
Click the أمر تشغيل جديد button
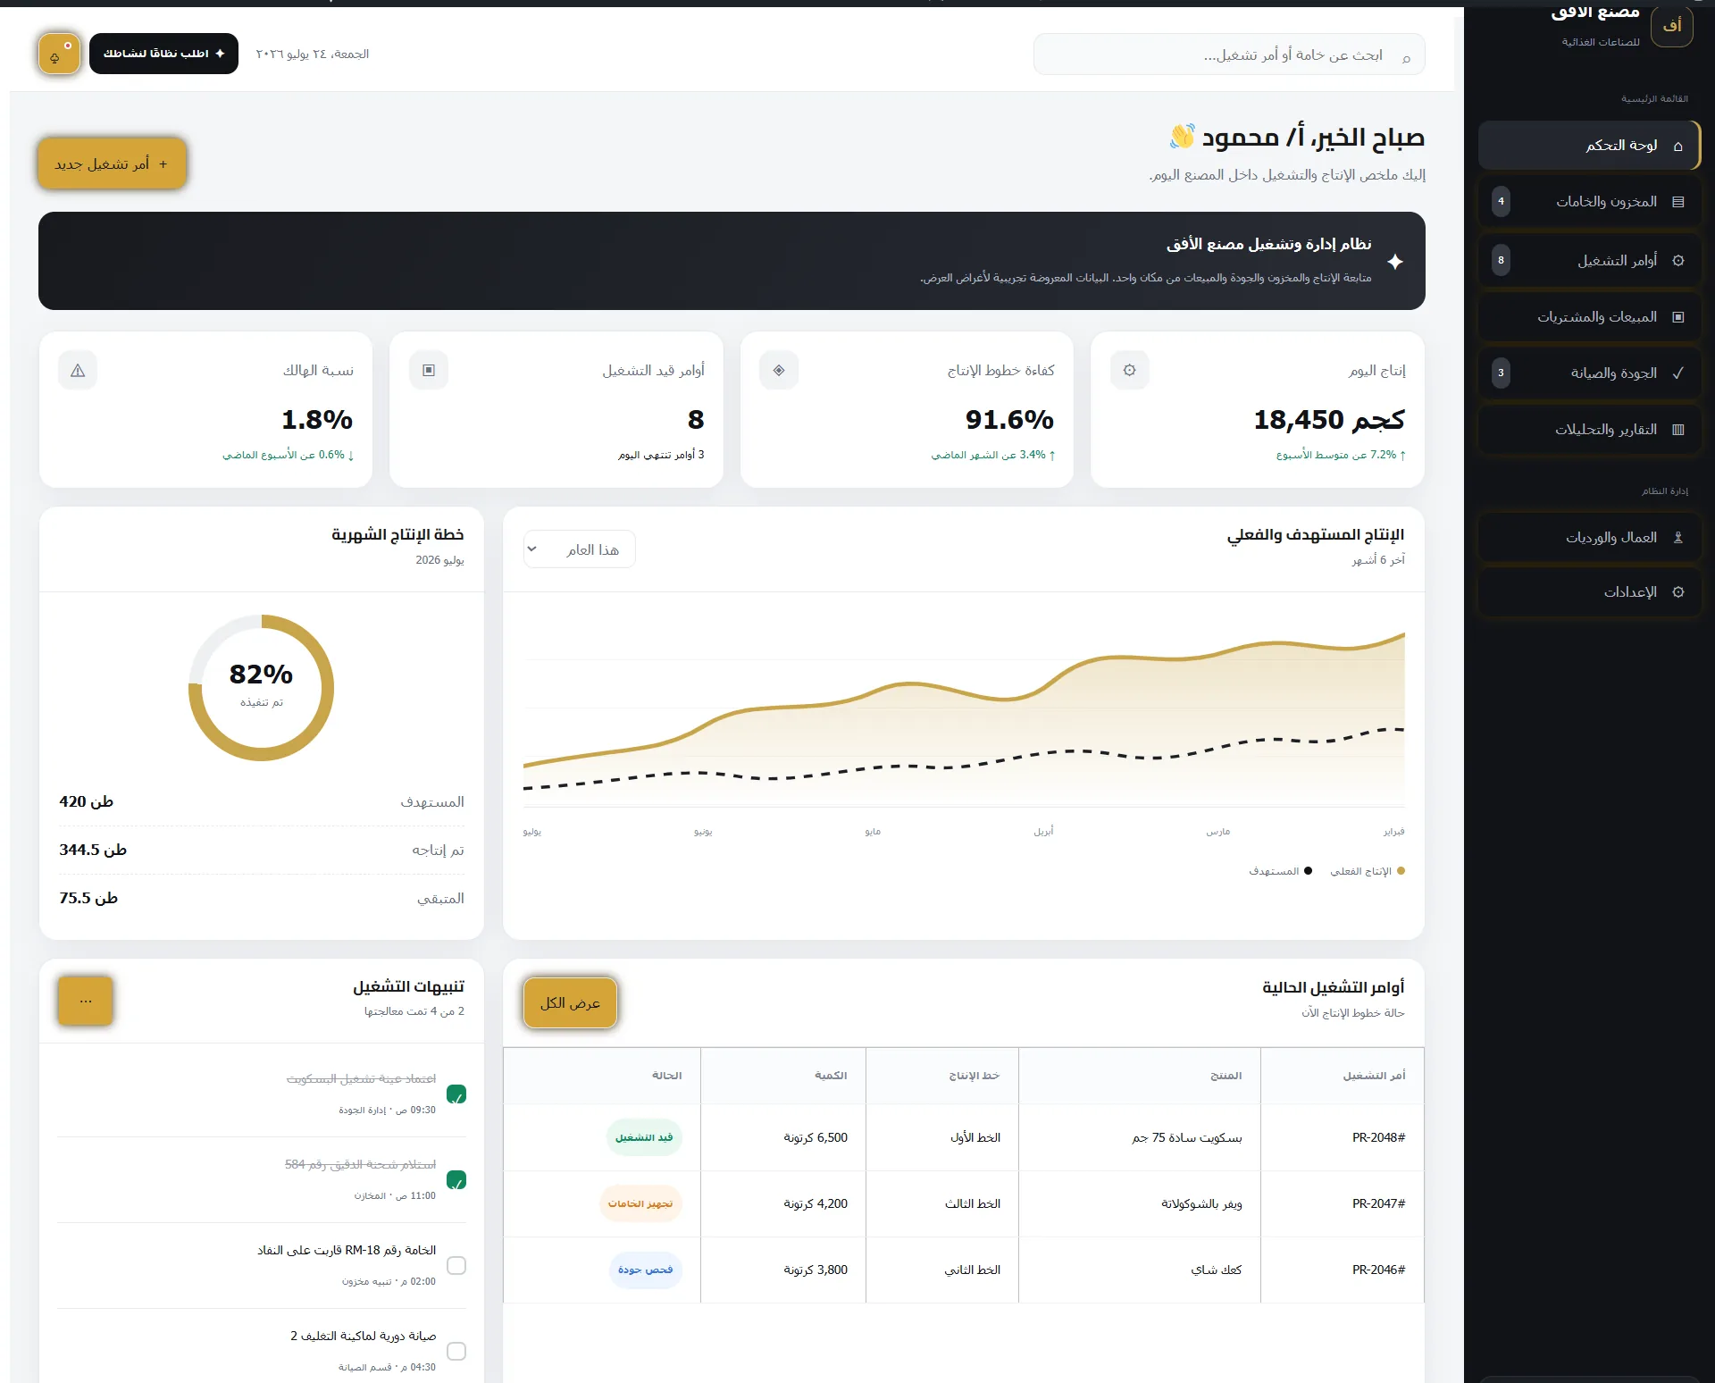click(113, 163)
